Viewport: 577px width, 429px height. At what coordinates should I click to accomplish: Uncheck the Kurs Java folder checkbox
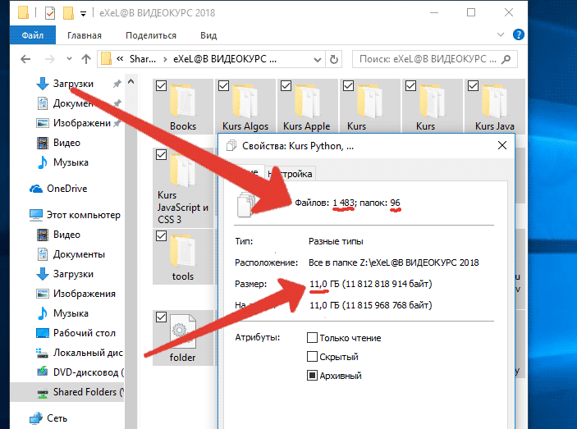(473, 86)
